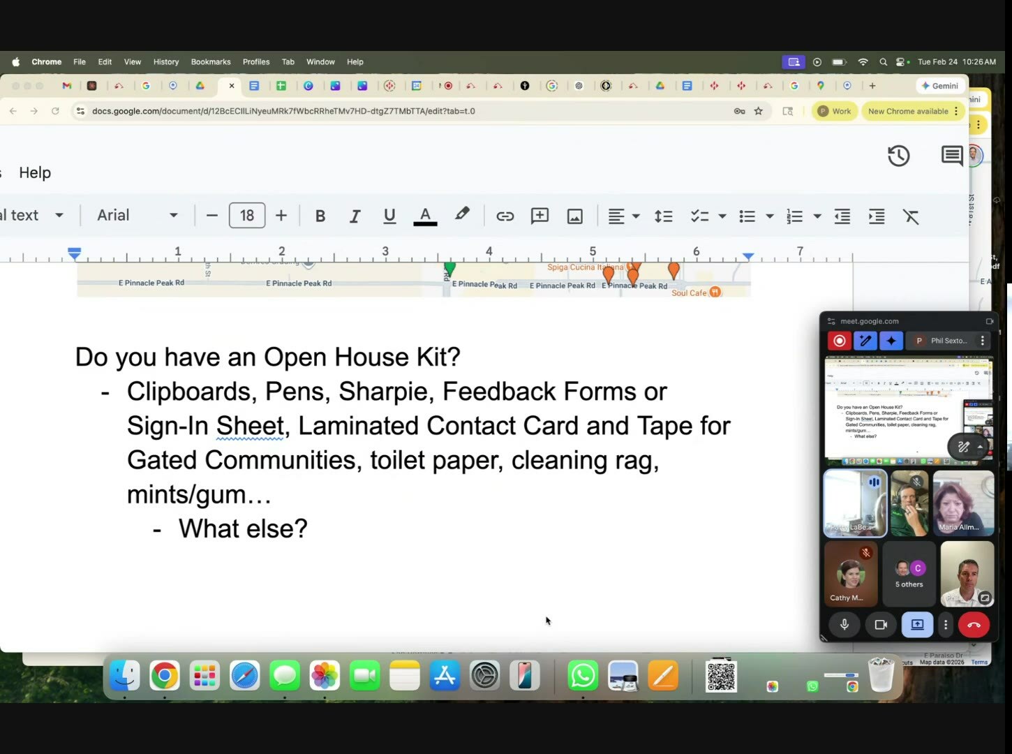The image size is (1012, 754).
Task: Insert a checklist from toolbar
Action: coord(699,216)
